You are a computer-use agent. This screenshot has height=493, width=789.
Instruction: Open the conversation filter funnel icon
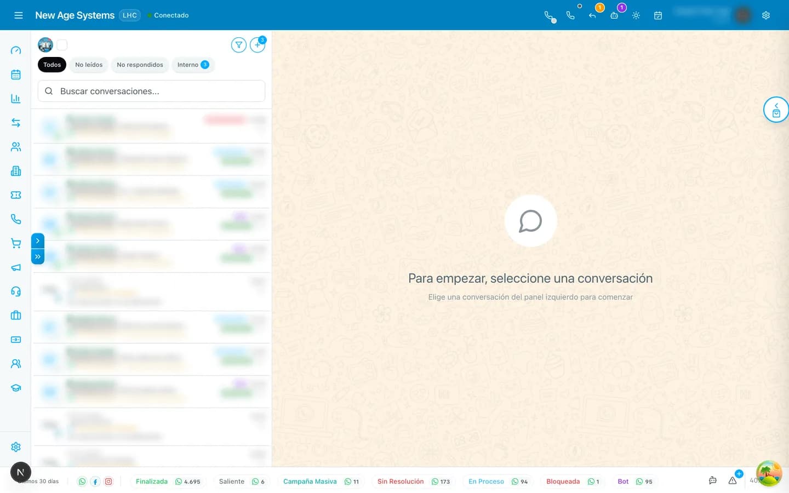tap(239, 45)
